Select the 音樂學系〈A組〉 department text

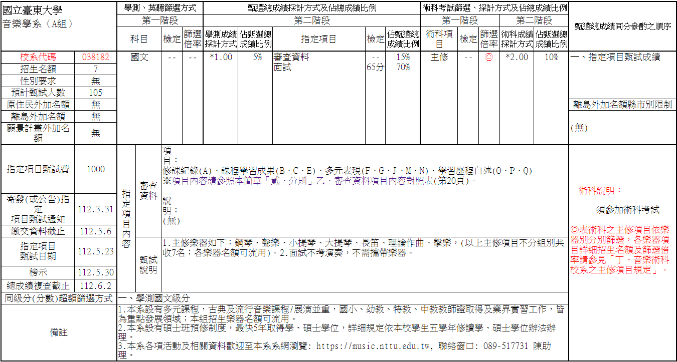(38, 24)
